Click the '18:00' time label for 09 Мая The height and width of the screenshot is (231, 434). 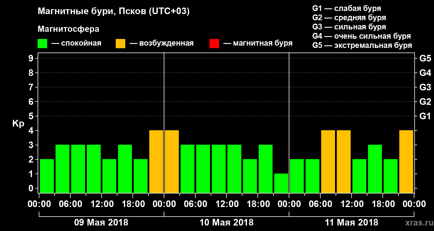click(133, 204)
